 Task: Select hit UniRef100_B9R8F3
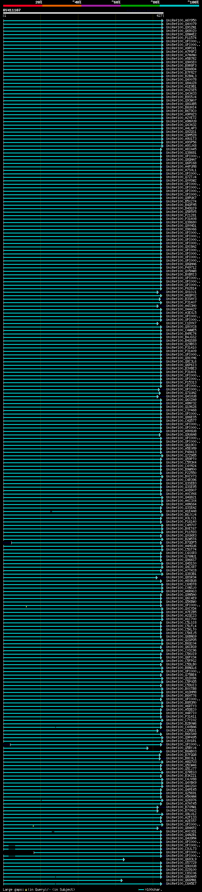(x=181, y=65)
